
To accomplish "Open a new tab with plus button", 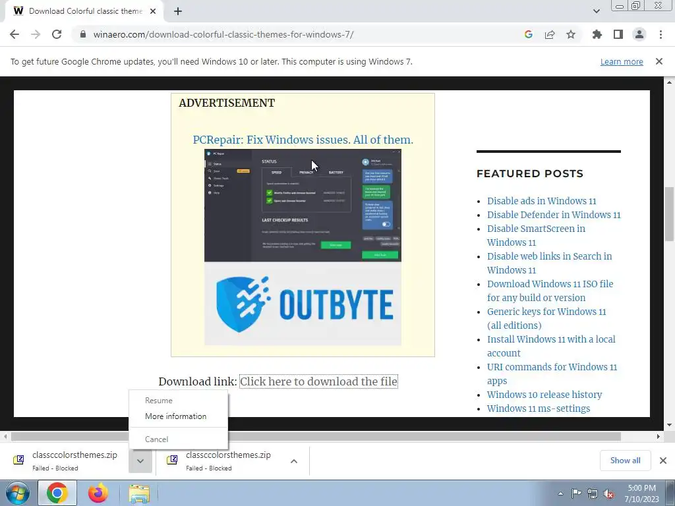I will (178, 11).
